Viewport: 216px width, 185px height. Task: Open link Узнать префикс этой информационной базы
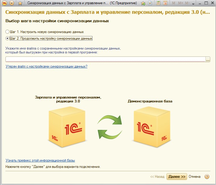(x=40, y=160)
